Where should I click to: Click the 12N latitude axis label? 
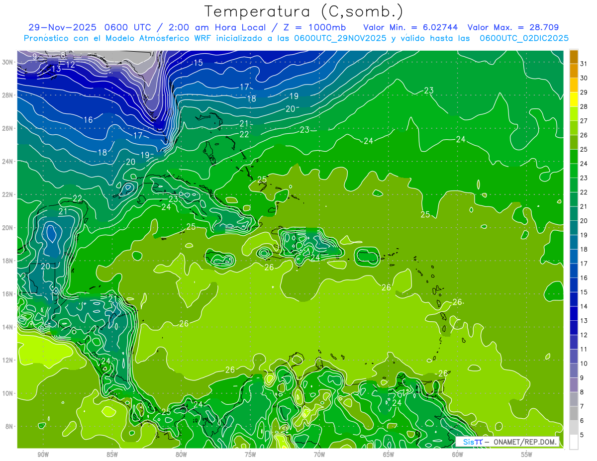pos(8,360)
